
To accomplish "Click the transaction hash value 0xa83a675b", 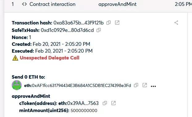I will point(79,23).
